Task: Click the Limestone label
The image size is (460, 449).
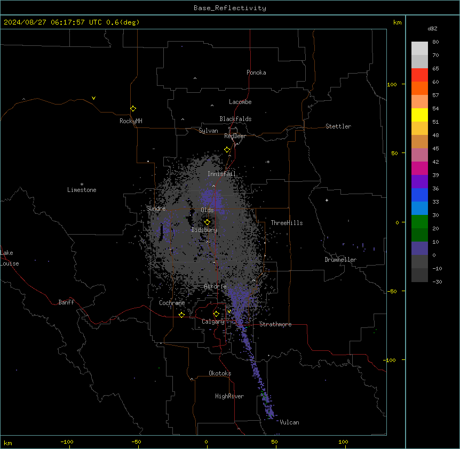Action: [x=82, y=190]
